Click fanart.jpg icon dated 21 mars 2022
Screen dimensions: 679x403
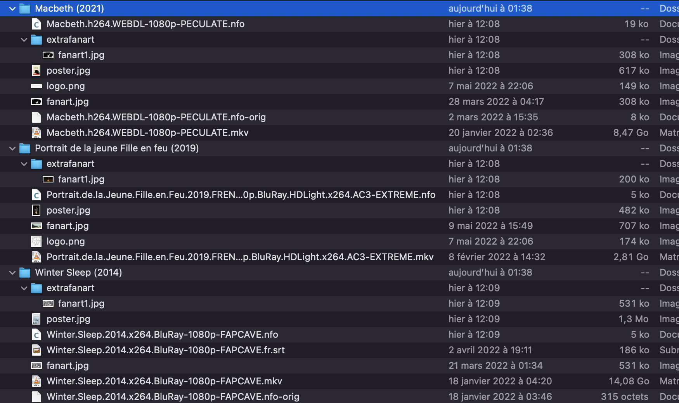[36, 366]
